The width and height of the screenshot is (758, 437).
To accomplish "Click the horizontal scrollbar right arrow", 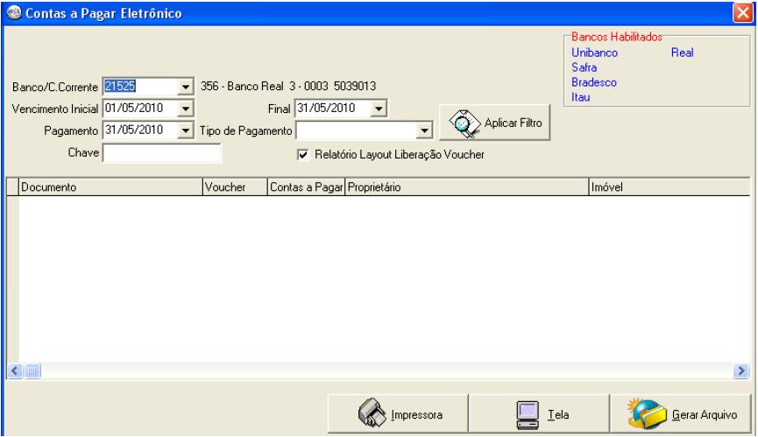I will click(x=742, y=372).
